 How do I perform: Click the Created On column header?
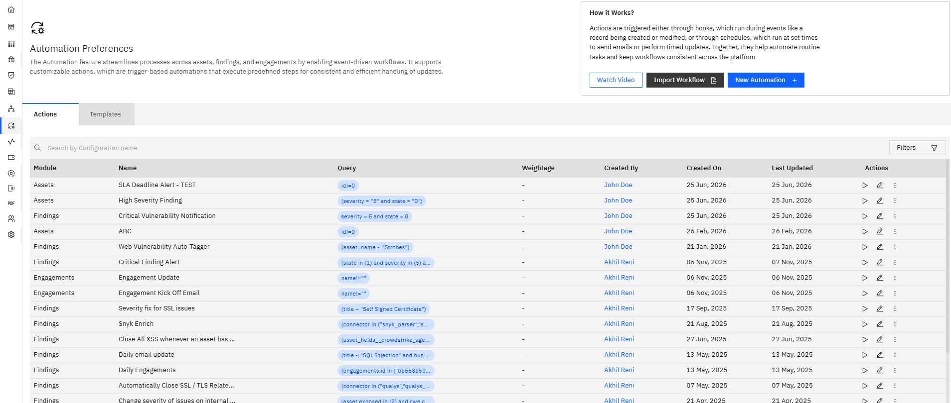coord(704,168)
